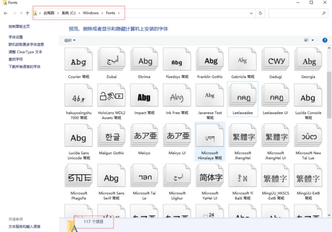
Task: Select the Microsoft Tai Le font icon
Action: 144,175
